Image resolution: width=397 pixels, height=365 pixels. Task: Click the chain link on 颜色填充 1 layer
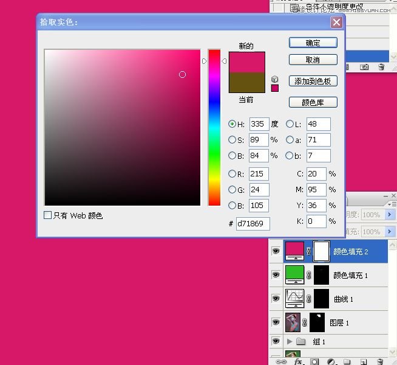tap(308, 275)
